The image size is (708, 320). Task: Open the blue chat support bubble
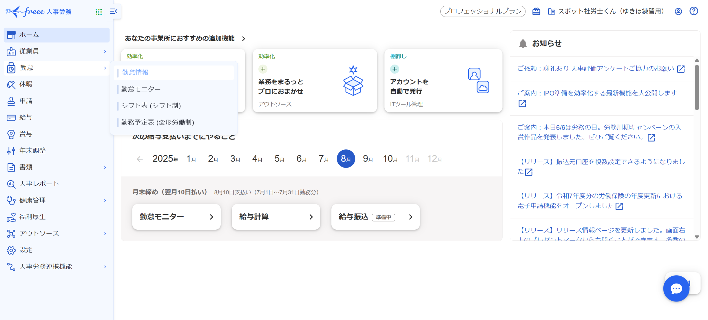tap(676, 289)
